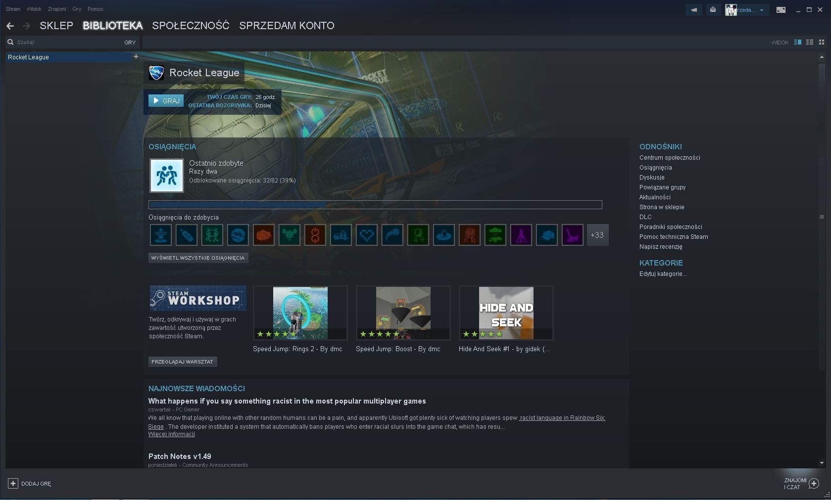Click the blue wizard hat achievement icon
This screenshot has height=500, width=831.
[444, 235]
